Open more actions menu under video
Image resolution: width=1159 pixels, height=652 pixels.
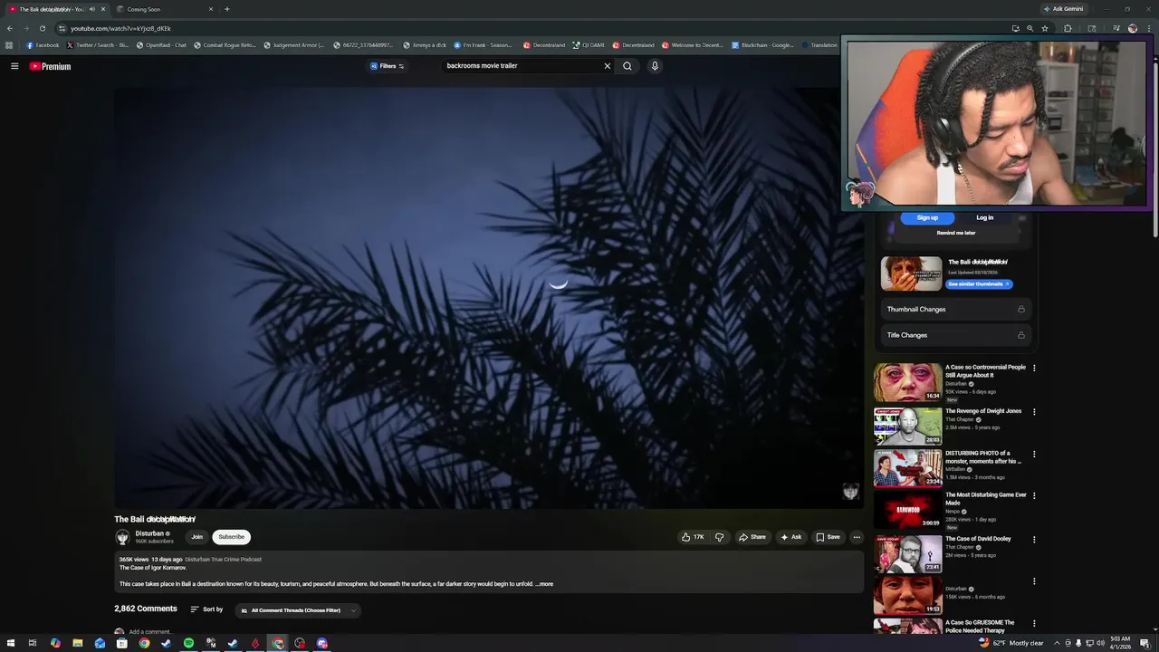pyautogui.click(x=857, y=537)
